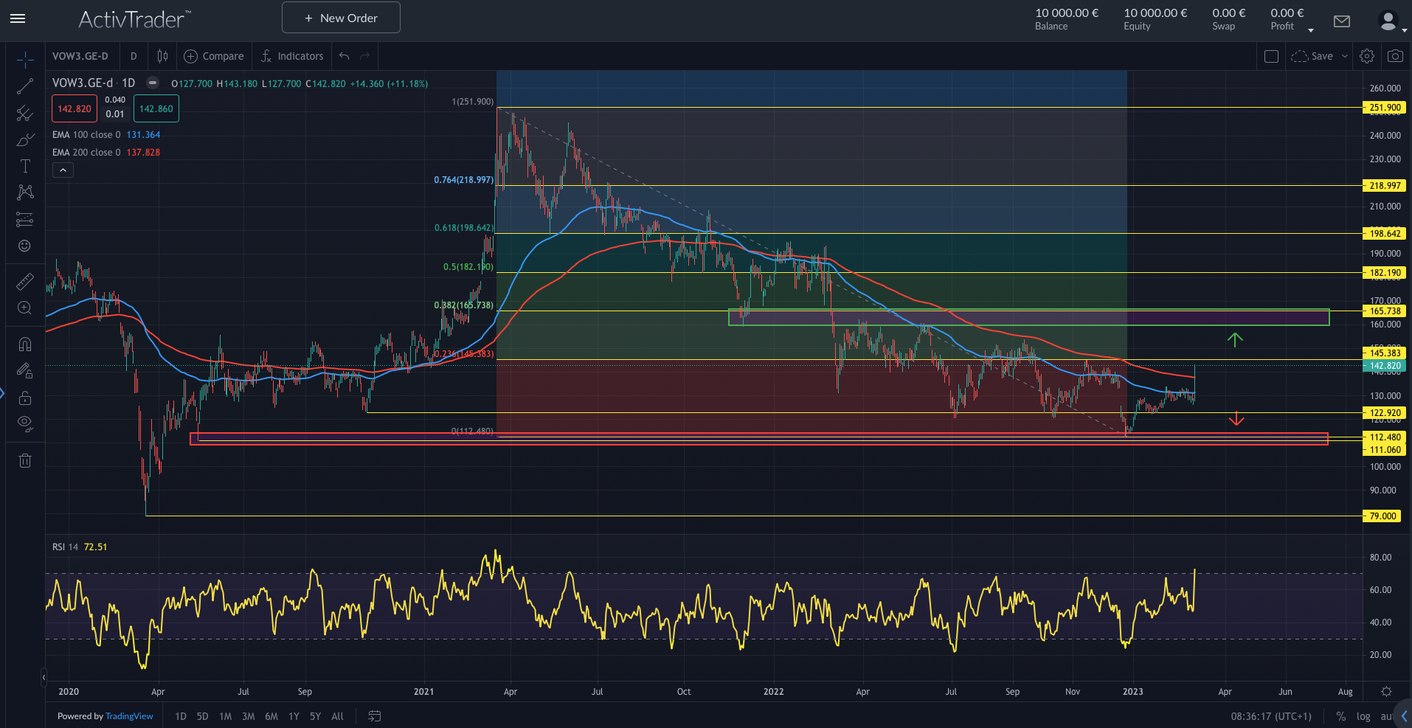
Task: Click the red sell price 142.820 box
Action: 74,109
